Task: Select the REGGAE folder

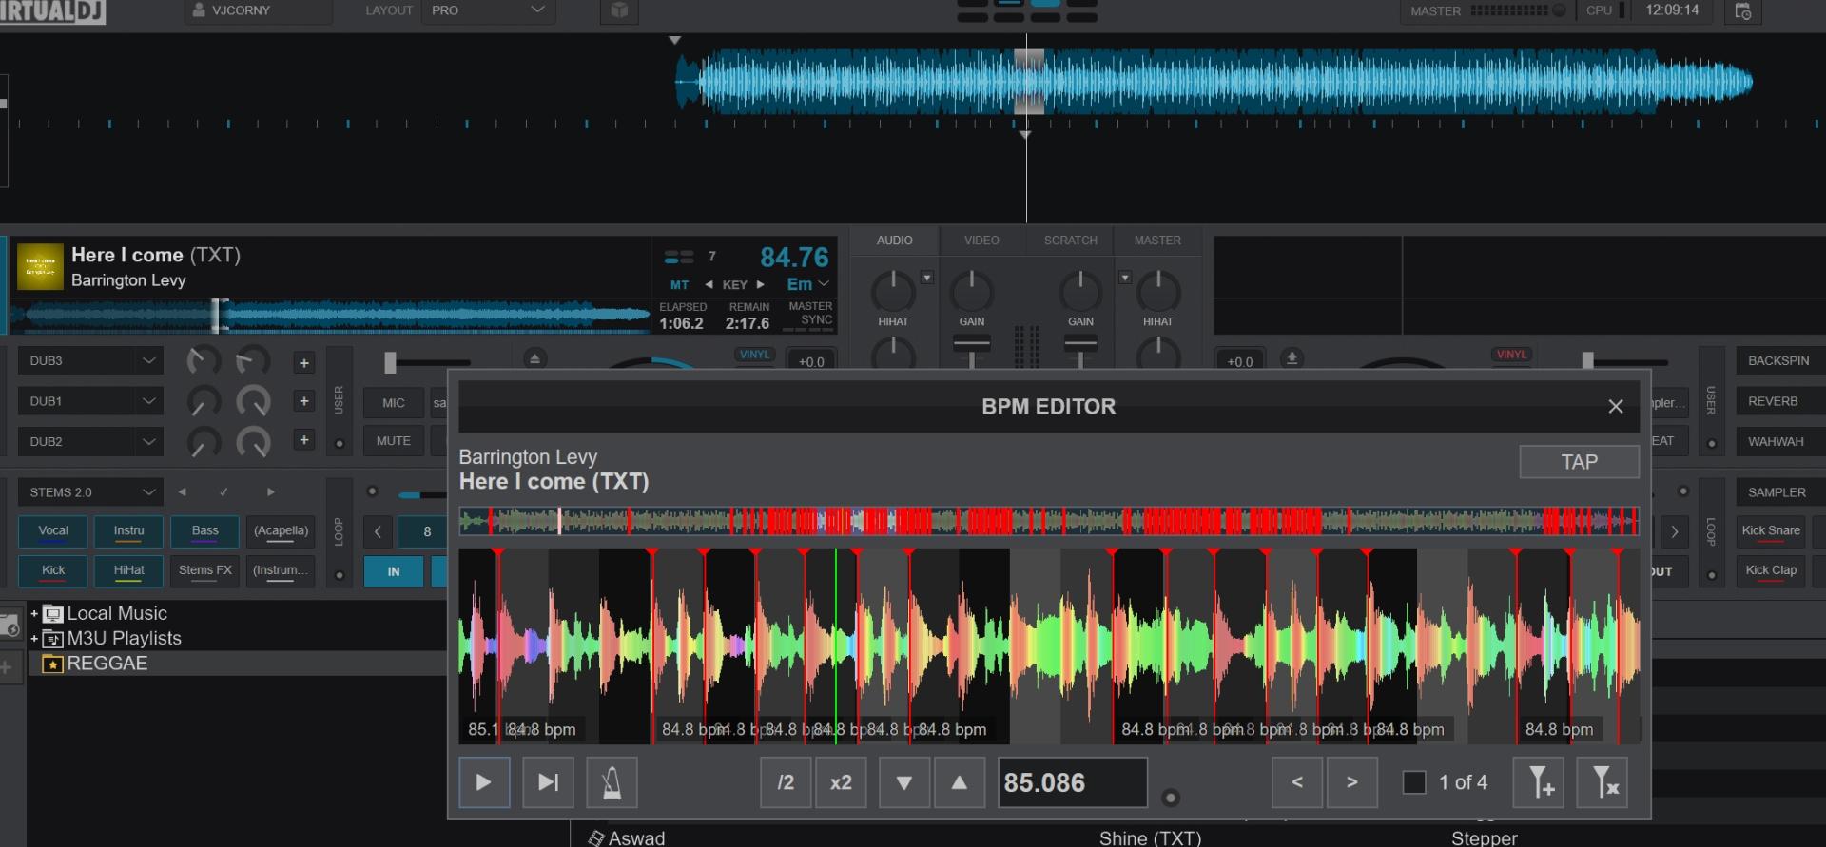Action: pyautogui.click(x=107, y=664)
